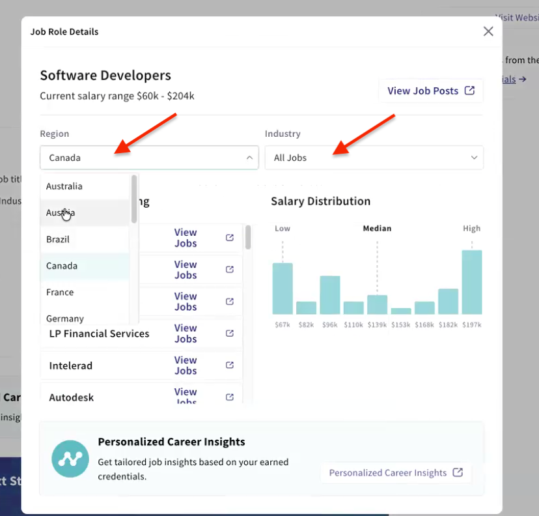Click the $67k Low salary bar
This screenshot has height=516, width=539.
tap(283, 289)
